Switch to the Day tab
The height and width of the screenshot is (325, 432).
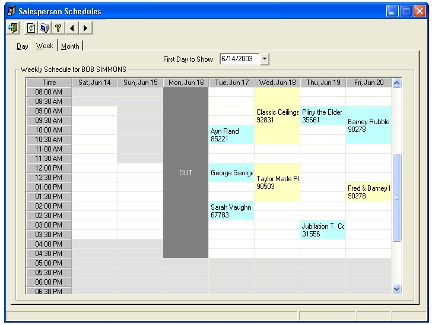click(x=22, y=46)
